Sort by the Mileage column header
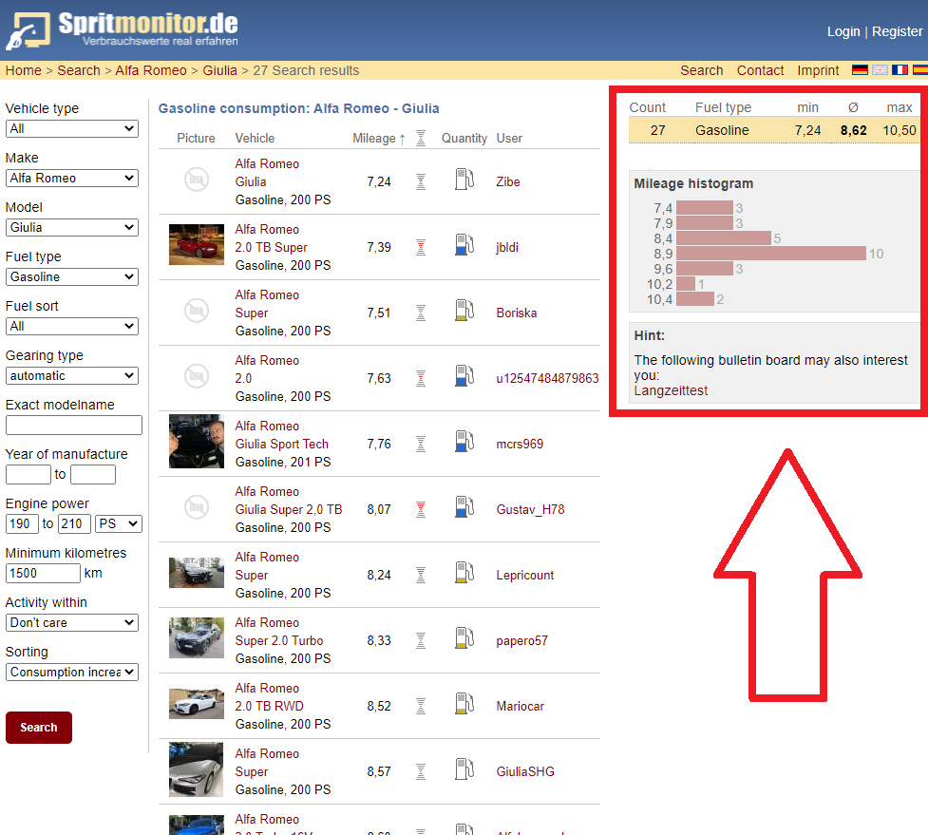This screenshot has width=928, height=835. pos(379,138)
